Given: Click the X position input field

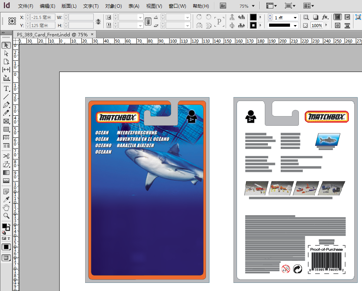Looking at the screenshot, I should coord(42,17).
